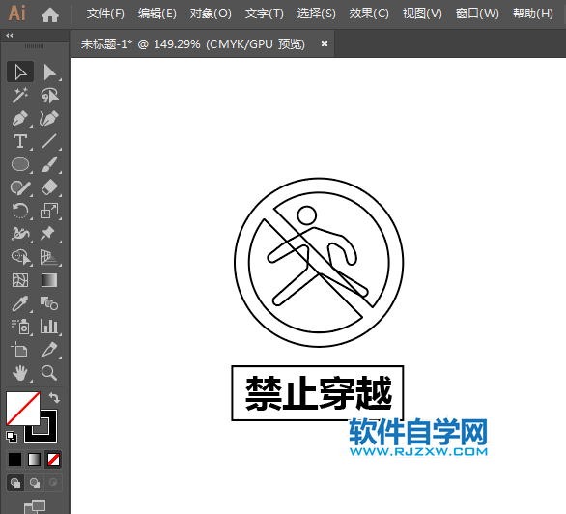Open the 对象(O) menu
Viewport: 566px width, 514px height.
click(x=211, y=14)
